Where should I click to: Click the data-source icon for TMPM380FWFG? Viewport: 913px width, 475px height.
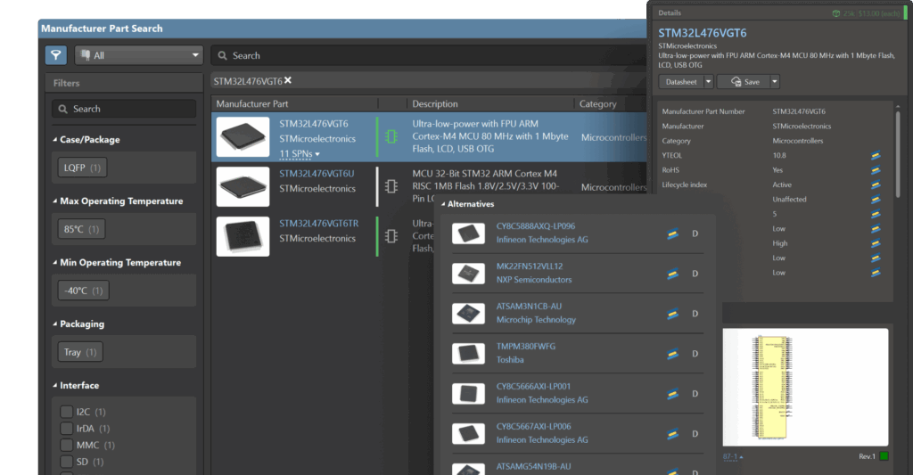(x=673, y=354)
